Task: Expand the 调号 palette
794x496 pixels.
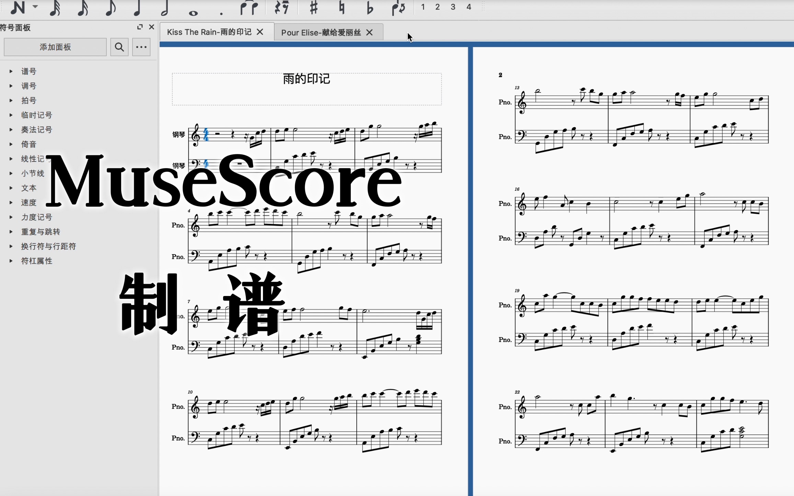Action: (x=11, y=86)
